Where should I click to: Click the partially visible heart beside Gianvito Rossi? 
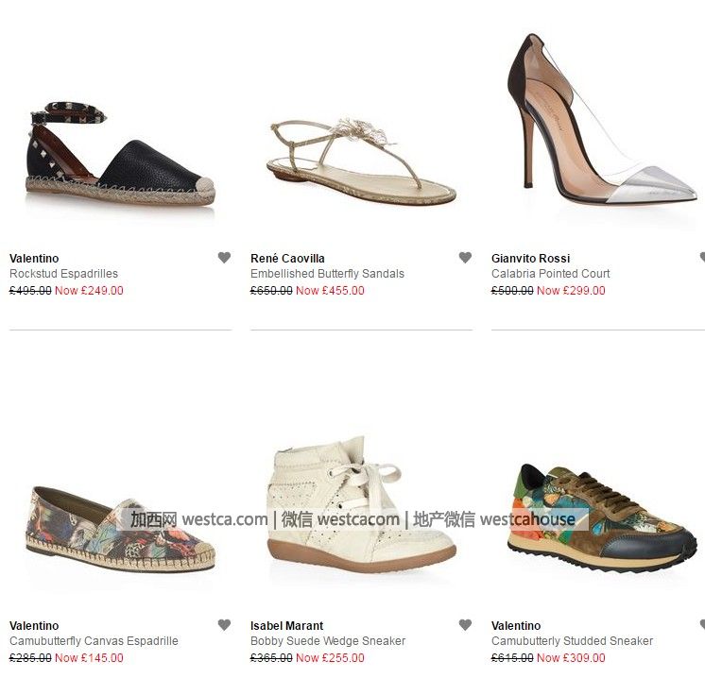(702, 258)
